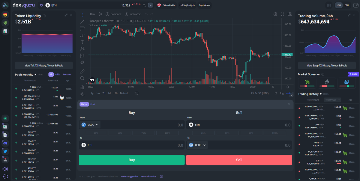This screenshot has width=360, height=181.
Task: Click the Sell From ETH amount field
Action: point(239,125)
